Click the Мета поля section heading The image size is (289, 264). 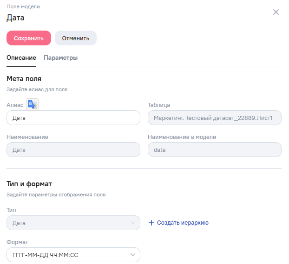click(24, 79)
